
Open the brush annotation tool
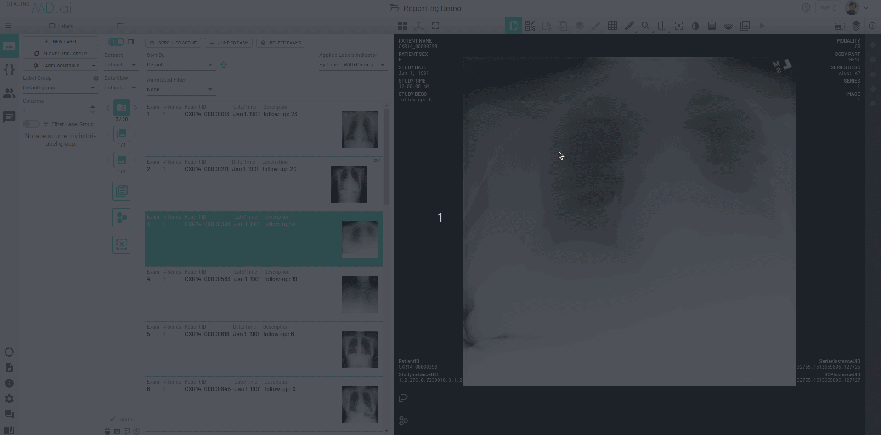pyautogui.click(x=596, y=26)
